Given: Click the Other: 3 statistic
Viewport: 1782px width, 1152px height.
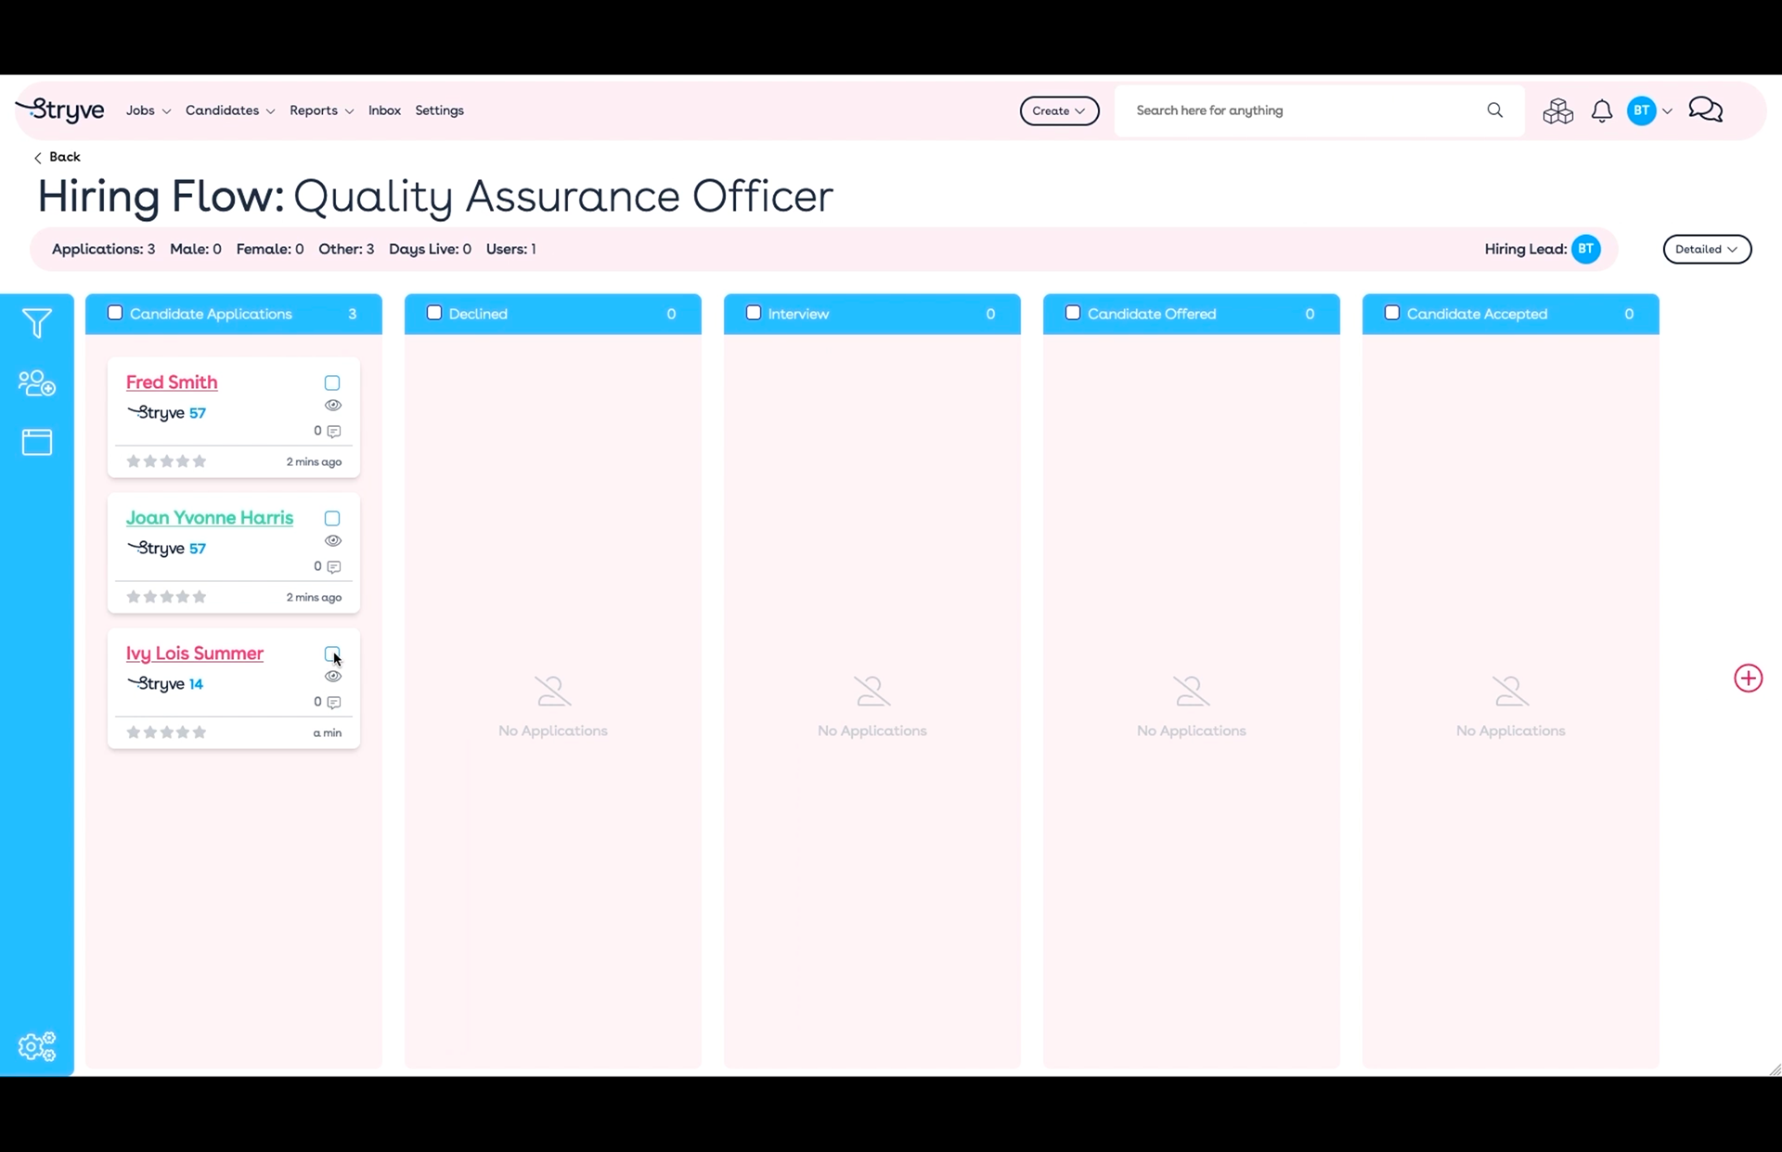Looking at the screenshot, I should click(346, 249).
